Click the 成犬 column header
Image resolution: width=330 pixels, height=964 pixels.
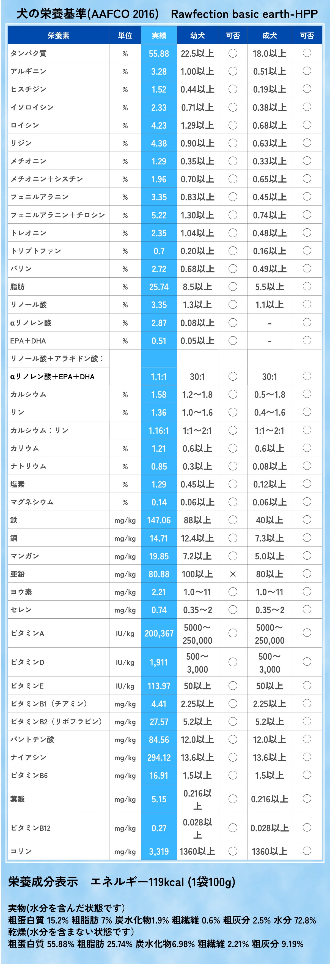[x=269, y=36]
